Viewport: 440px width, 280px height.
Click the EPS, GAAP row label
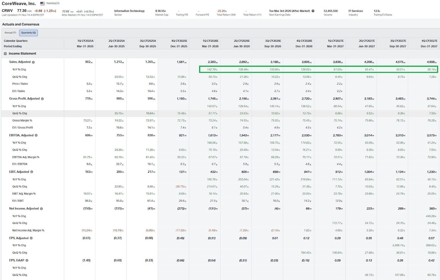pyautogui.click(x=17, y=260)
